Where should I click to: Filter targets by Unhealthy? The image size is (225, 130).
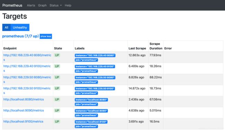(20, 28)
